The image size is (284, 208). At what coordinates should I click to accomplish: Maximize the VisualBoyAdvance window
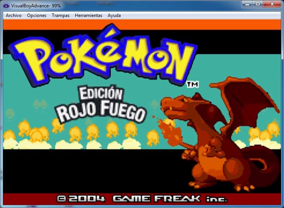(258, 4)
